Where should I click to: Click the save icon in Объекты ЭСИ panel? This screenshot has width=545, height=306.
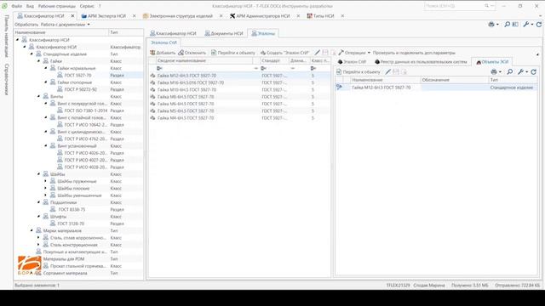[396, 71]
